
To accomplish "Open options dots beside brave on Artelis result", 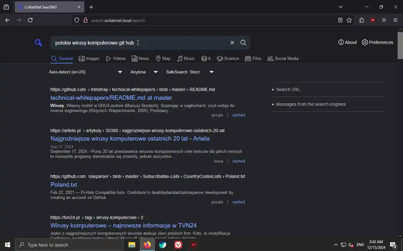I will point(228,161).
